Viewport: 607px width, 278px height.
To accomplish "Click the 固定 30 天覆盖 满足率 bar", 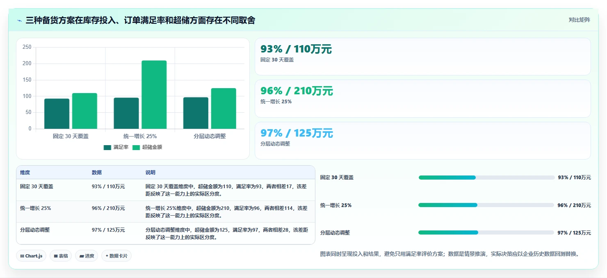I will [x=57, y=114].
